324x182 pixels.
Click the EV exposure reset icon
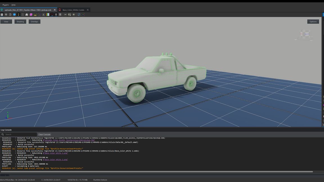click(69, 15)
